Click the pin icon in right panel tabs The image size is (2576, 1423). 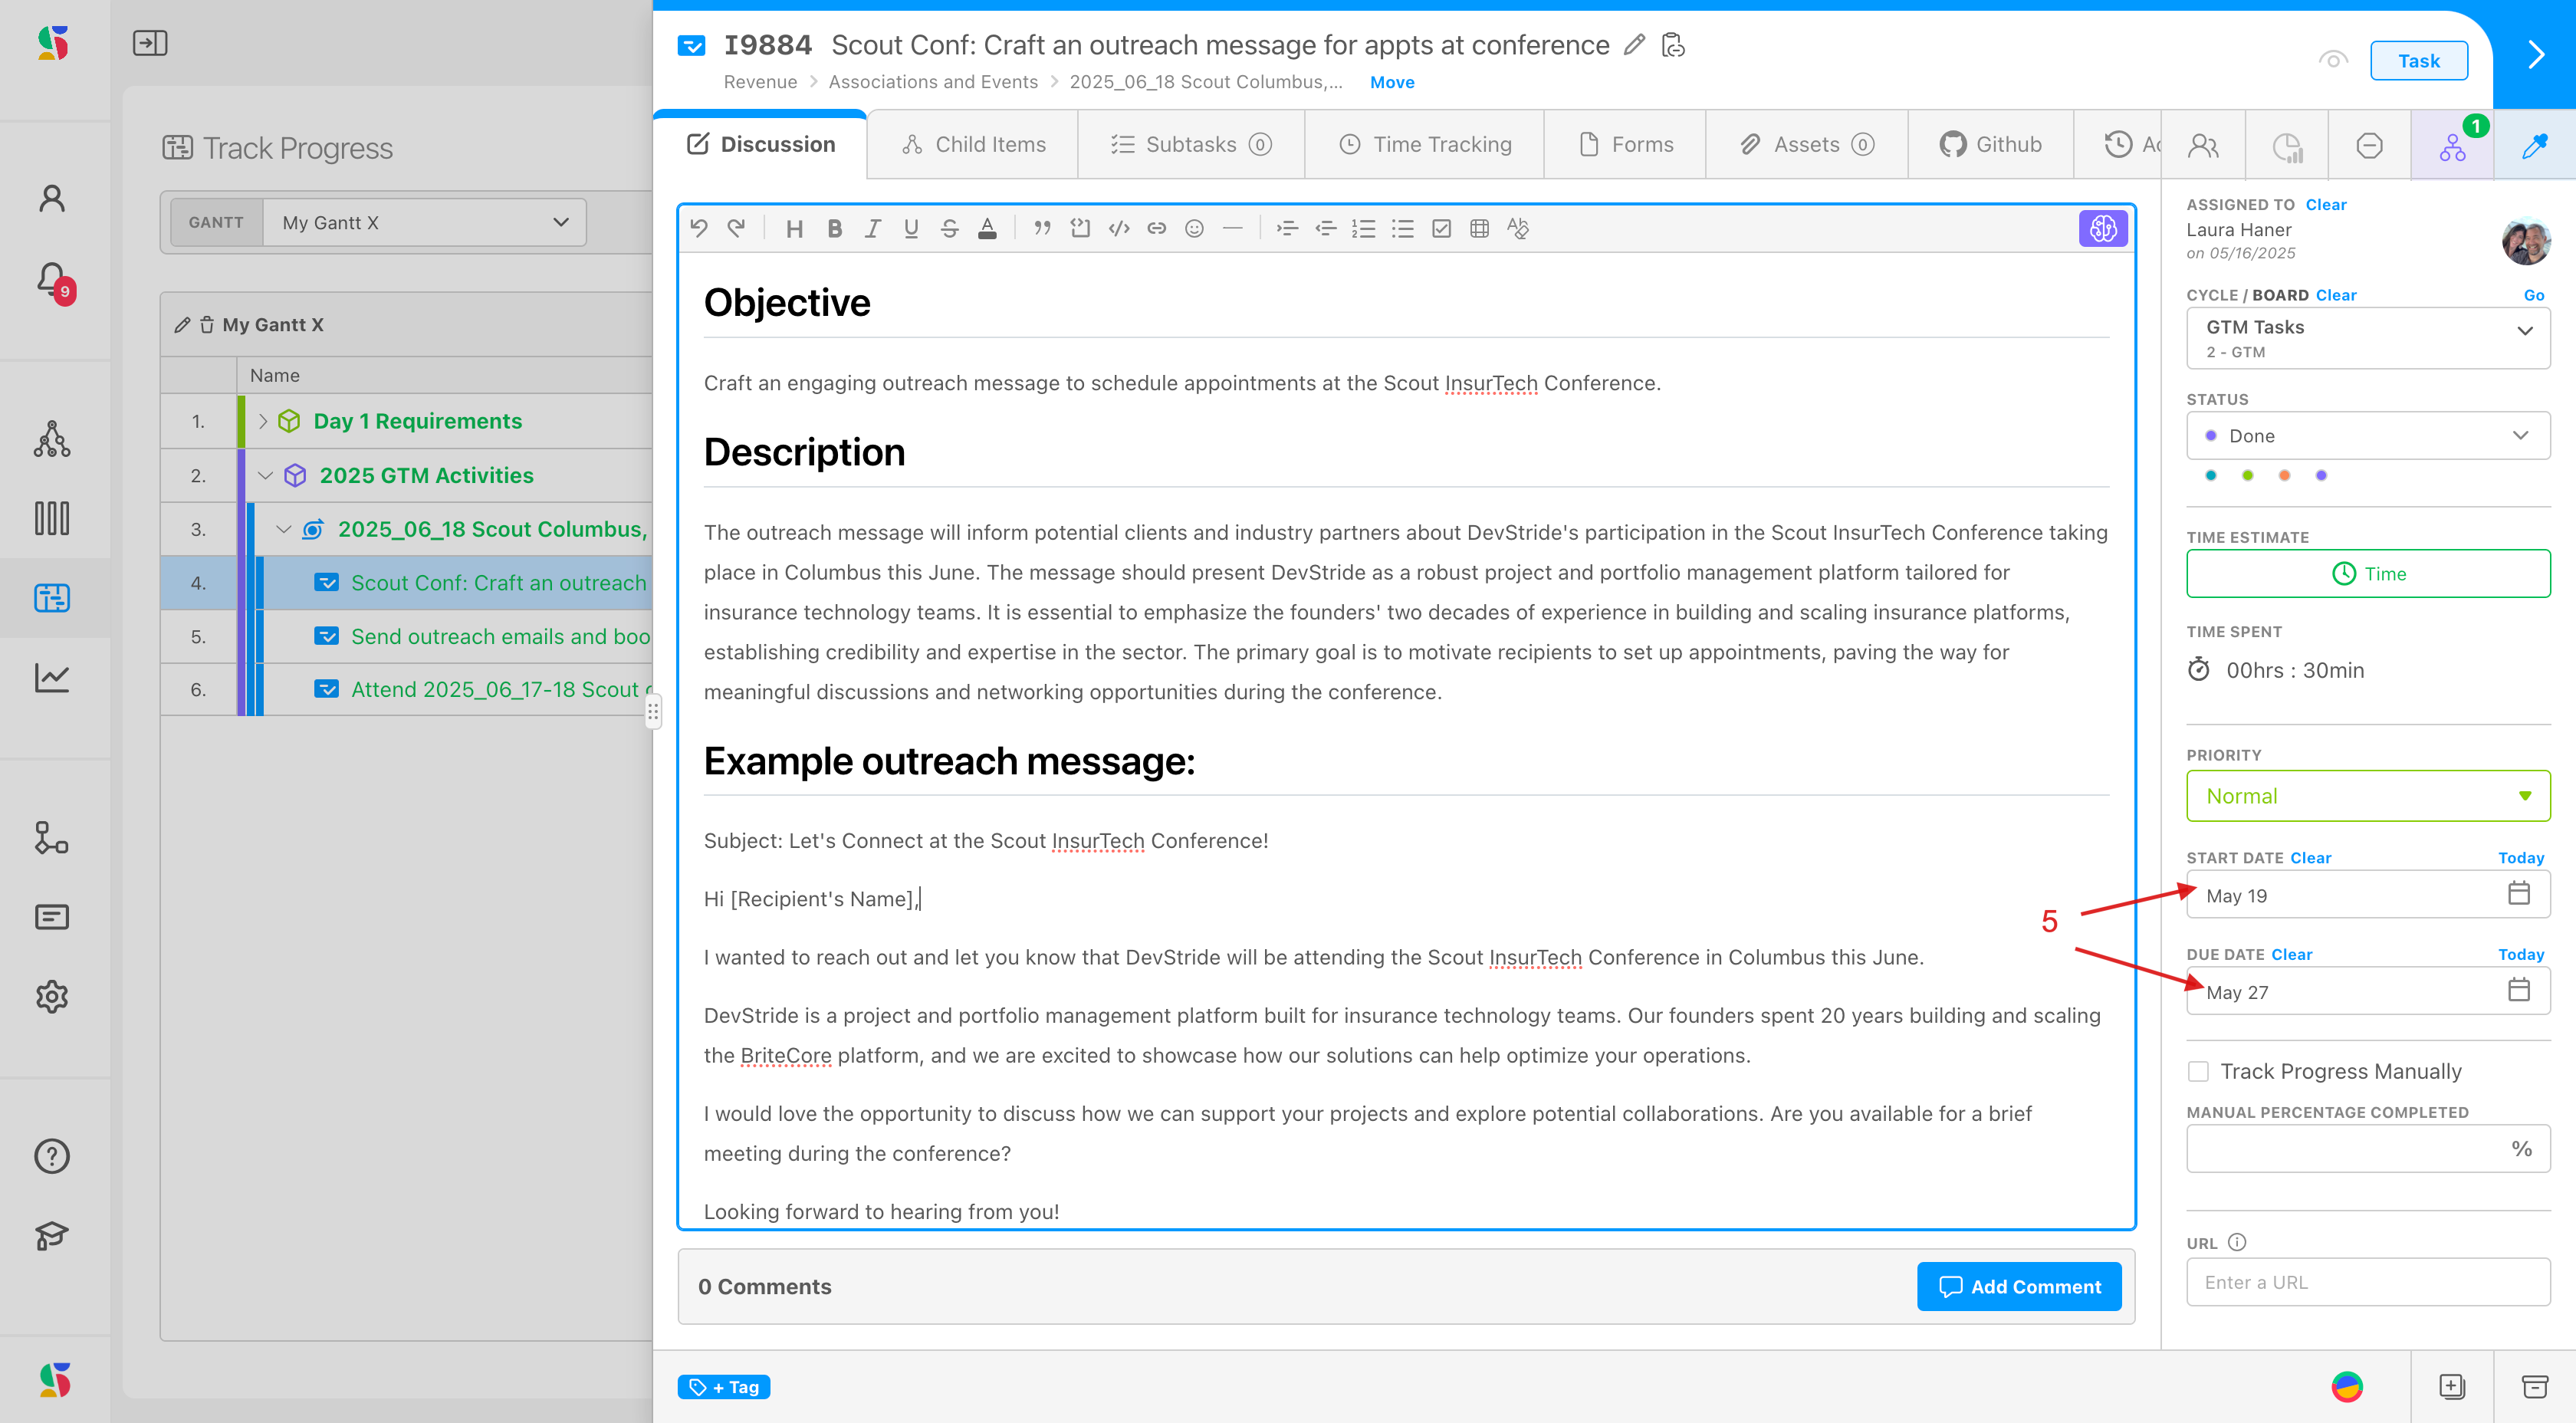click(2534, 146)
